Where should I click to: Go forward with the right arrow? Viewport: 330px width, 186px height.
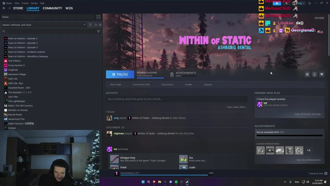point(10,8)
